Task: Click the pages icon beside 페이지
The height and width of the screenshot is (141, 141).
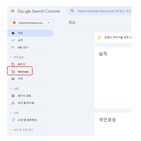Action: (13, 64)
